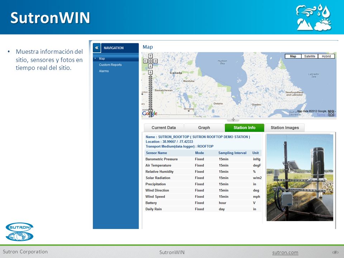Screen dimensions: 344x258
Task: Click the NAVIGATION panel header
Action: [120, 48]
